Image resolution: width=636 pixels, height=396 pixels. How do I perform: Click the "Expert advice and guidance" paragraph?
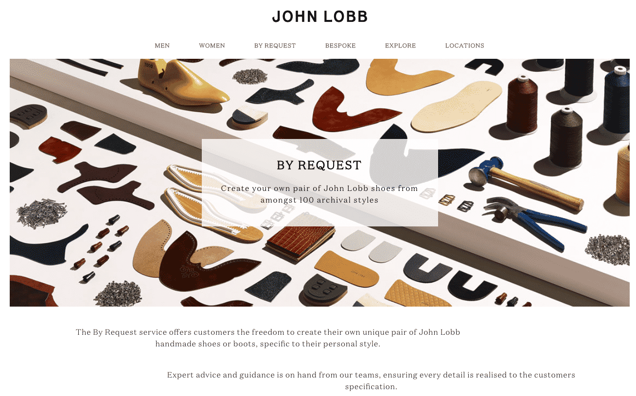371,381
